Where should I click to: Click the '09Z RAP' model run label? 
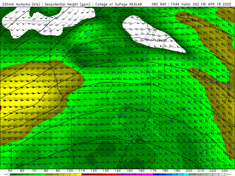pyautogui.click(x=159, y=4)
